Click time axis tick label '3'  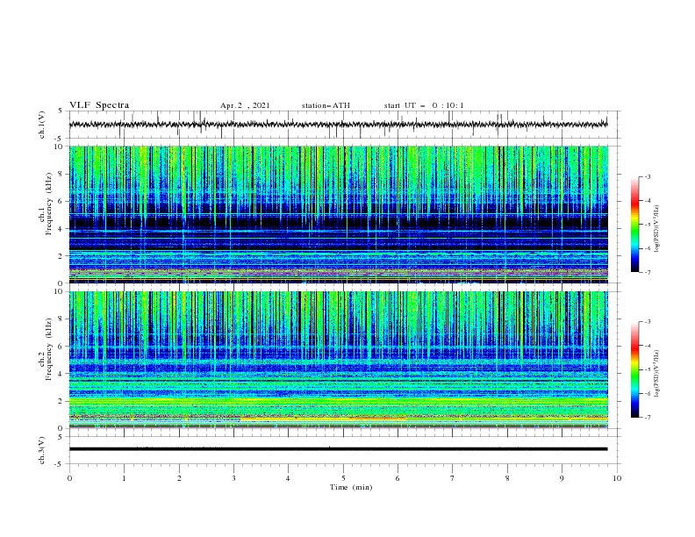(x=233, y=478)
